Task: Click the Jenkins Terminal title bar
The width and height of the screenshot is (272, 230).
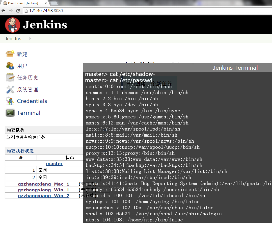Action: (177, 67)
